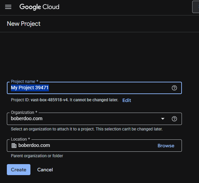Click the 'Select an organization' helper text
This screenshot has width=199, height=183.
pos(87,129)
